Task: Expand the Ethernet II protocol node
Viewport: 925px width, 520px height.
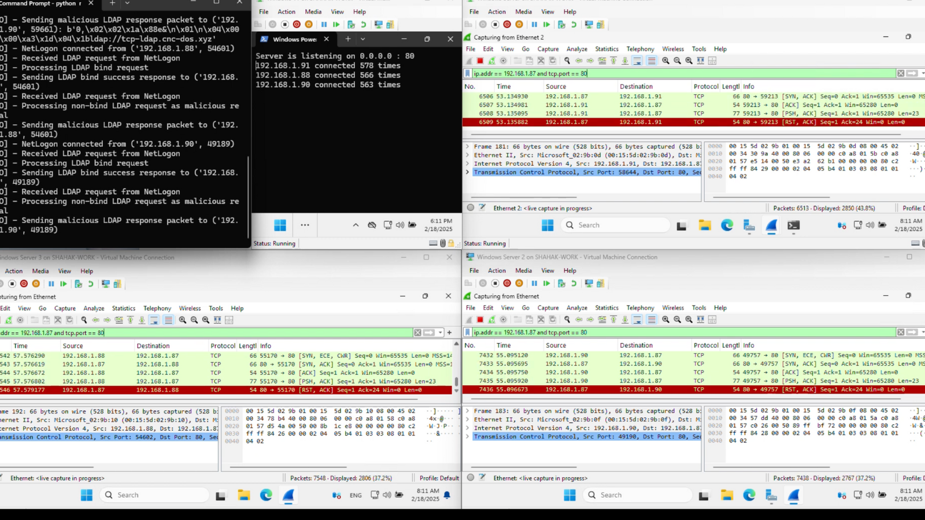Action: pos(467,419)
